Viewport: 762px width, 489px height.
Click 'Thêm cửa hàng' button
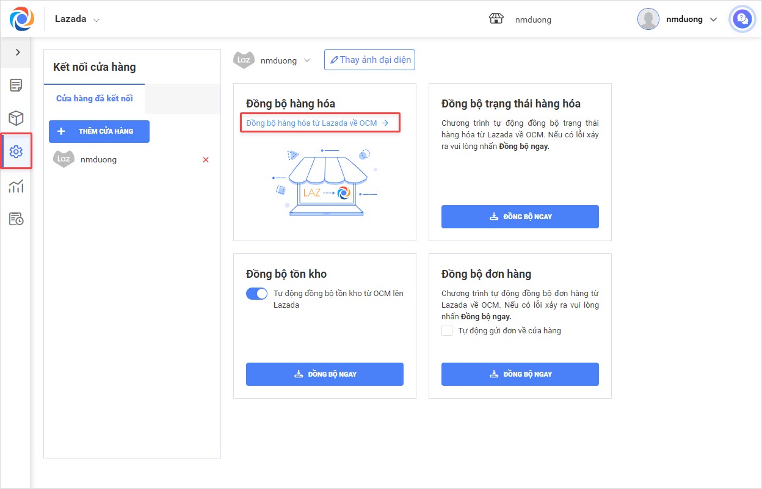(x=99, y=131)
